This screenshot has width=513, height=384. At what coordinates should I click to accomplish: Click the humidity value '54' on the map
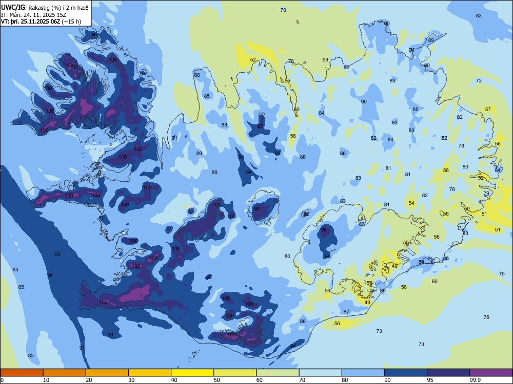pos(411,203)
